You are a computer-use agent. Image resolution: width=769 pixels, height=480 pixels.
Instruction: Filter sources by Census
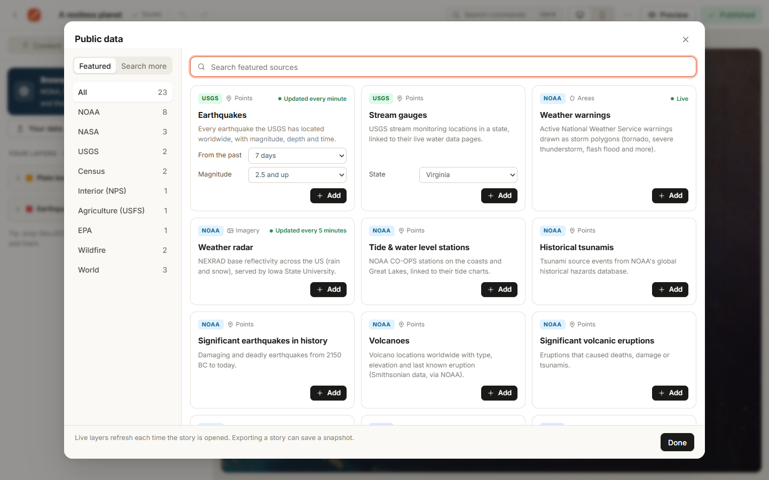[122, 171]
